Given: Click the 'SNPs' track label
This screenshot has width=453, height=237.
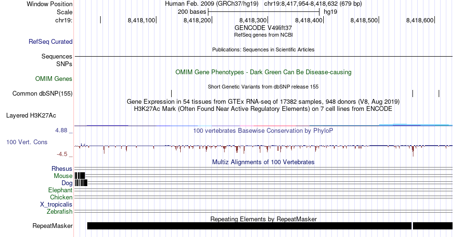Looking at the screenshot, I should 64,64.
